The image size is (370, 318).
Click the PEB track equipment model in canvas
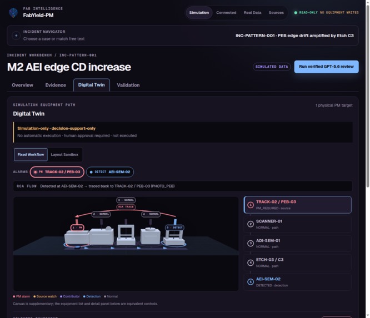[77, 238]
